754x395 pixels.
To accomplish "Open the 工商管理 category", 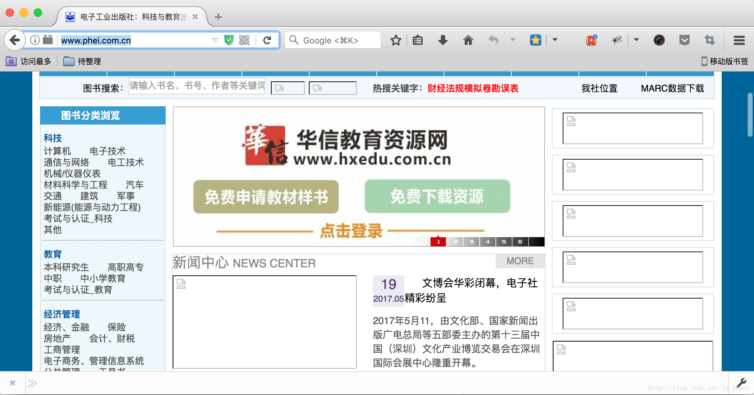I will (62, 350).
